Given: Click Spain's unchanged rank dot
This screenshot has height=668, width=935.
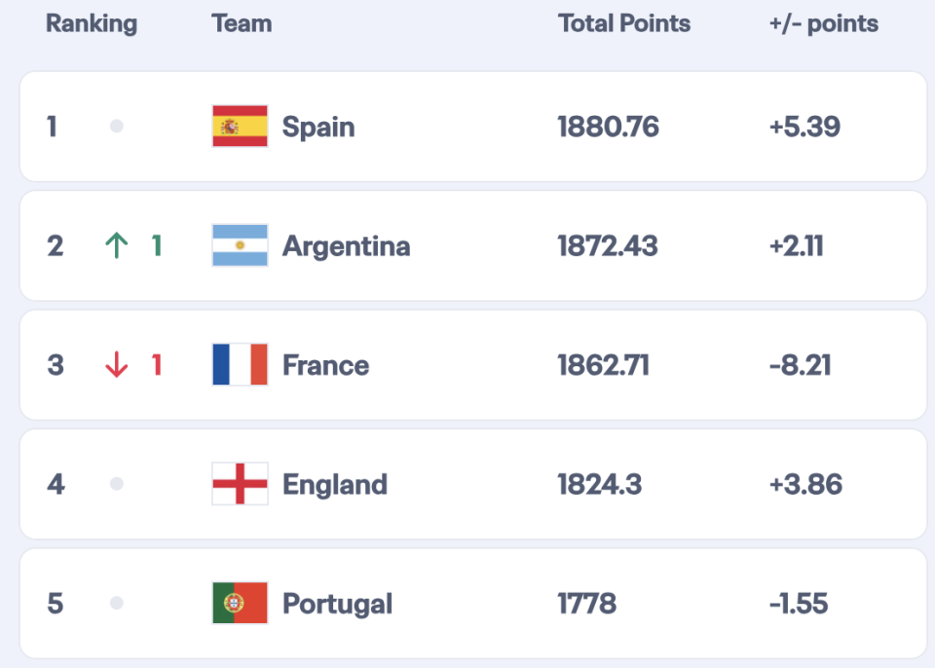Looking at the screenshot, I should [x=117, y=127].
